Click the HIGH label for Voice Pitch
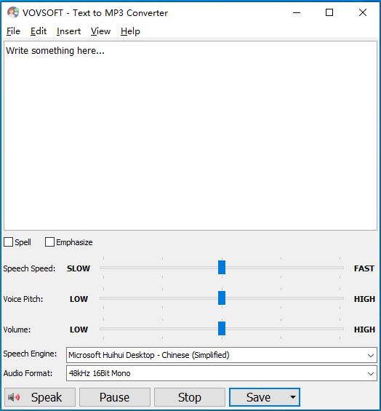This screenshot has height=411, width=381. pos(364,299)
